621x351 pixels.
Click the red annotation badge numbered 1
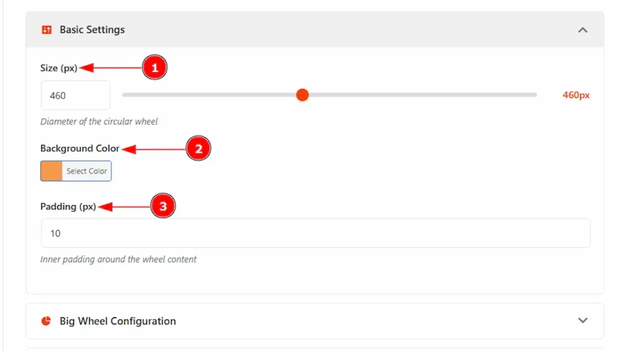tap(155, 68)
